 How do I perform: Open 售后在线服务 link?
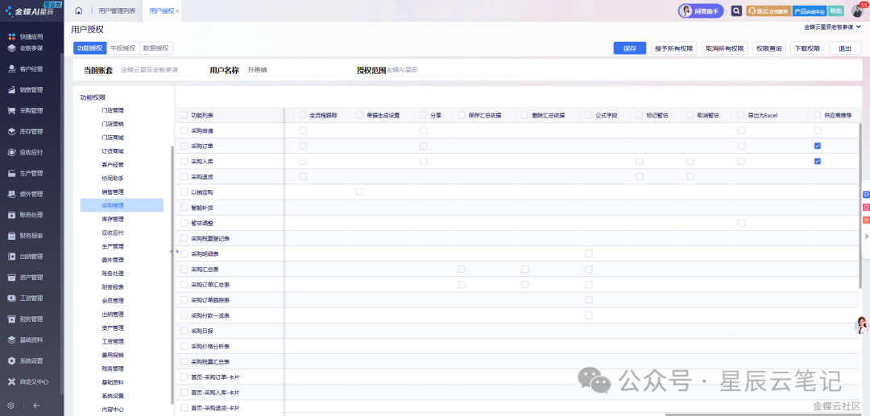click(x=768, y=11)
